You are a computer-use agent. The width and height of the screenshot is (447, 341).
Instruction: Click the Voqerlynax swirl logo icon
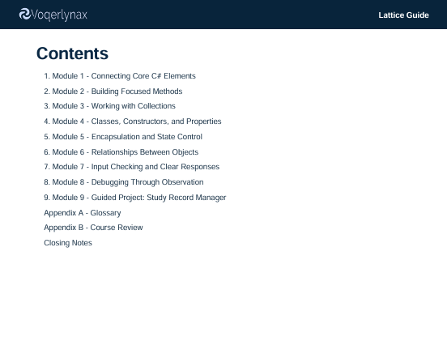click(25, 14)
